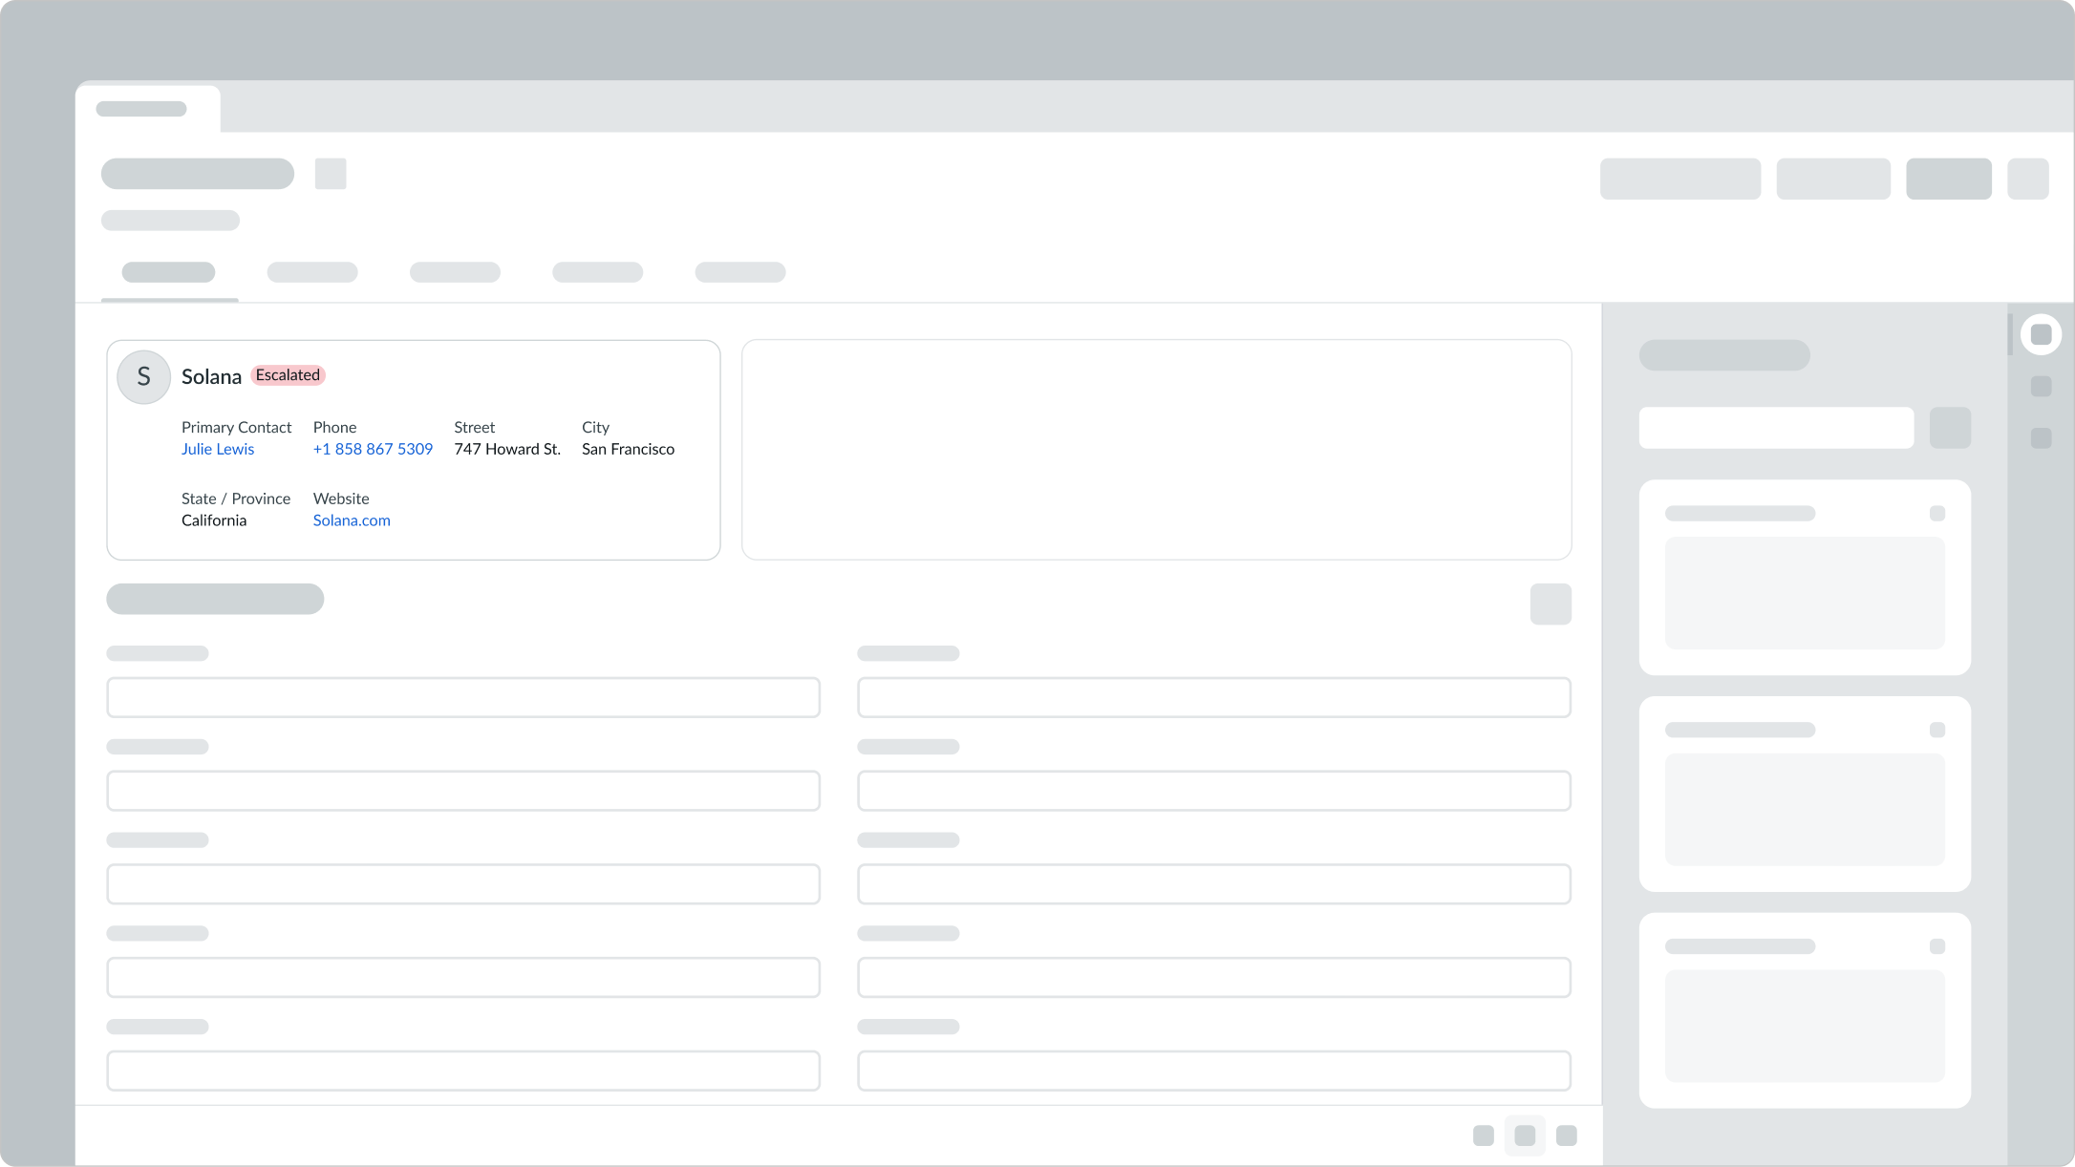Screen dimensions: 2075x1167
Task: Click the second icon in the right sidebar rail
Action: (x=2043, y=386)
